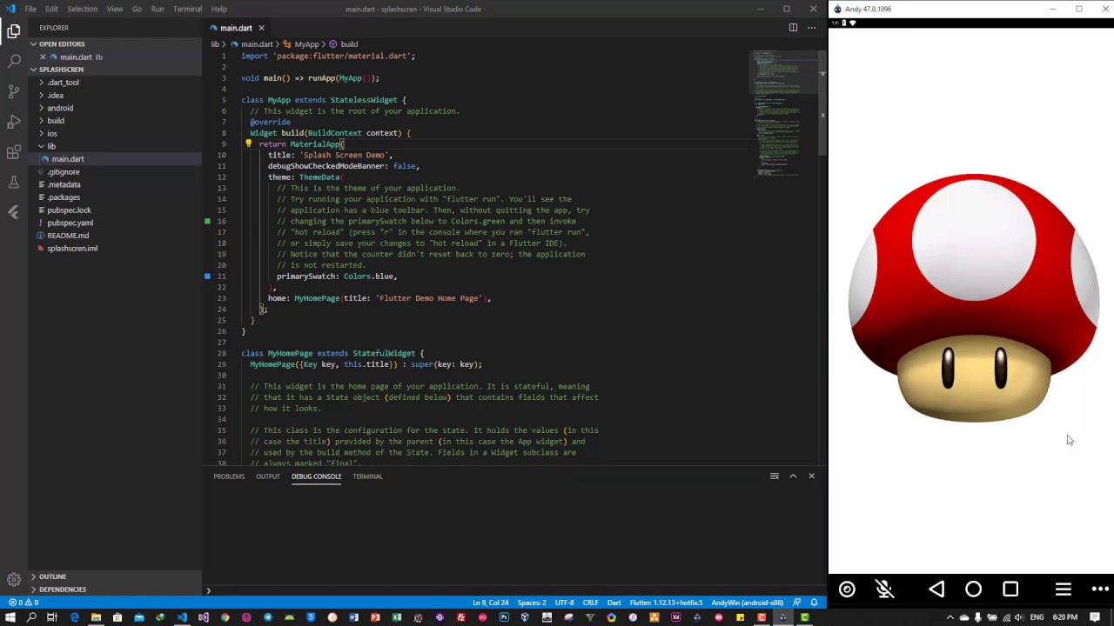Open pubspec.yaml in the explorer

pyautogui.click(x=70, y=223)
